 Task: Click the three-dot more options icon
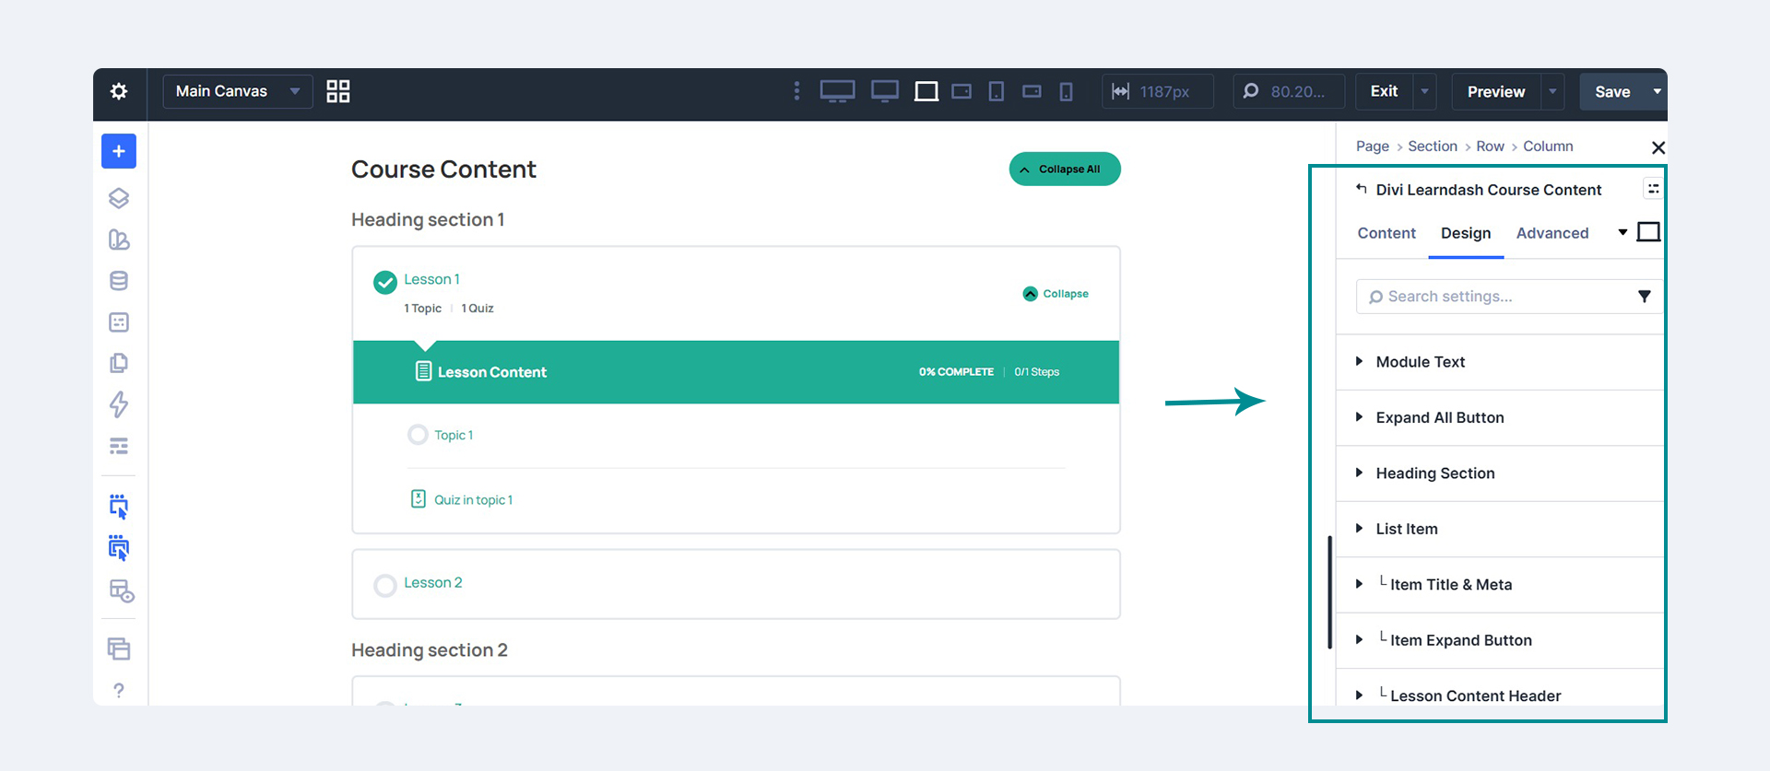tap(797, 91)
